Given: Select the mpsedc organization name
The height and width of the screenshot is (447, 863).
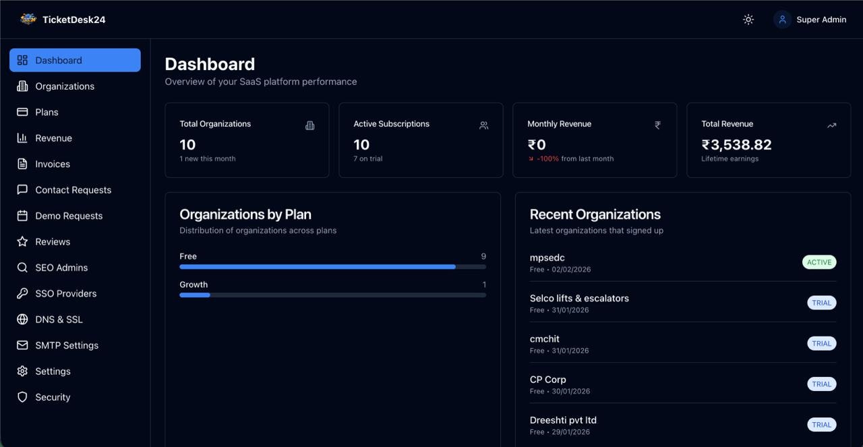Looking at the screenshot, I should [547, 258].
